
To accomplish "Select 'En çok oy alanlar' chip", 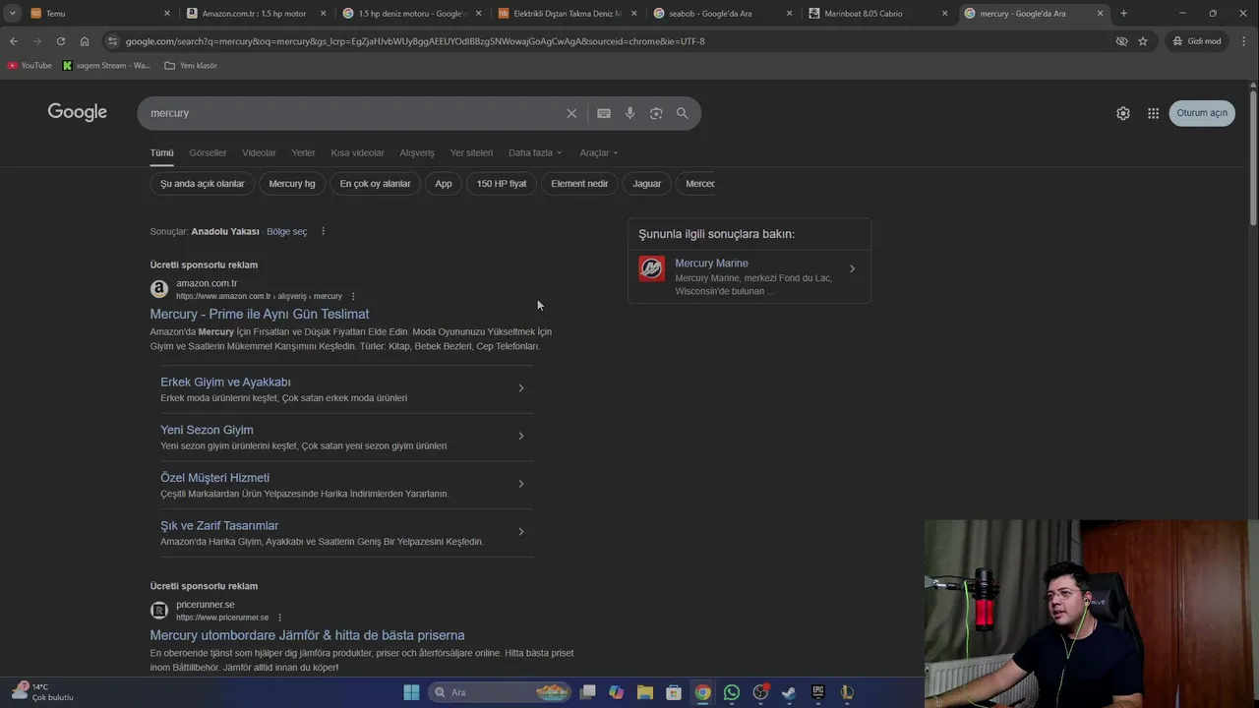I will click(375, 184).
